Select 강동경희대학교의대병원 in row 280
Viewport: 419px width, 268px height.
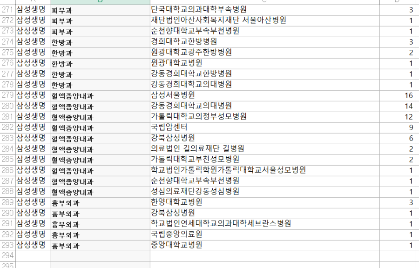[x=264, y=106]
